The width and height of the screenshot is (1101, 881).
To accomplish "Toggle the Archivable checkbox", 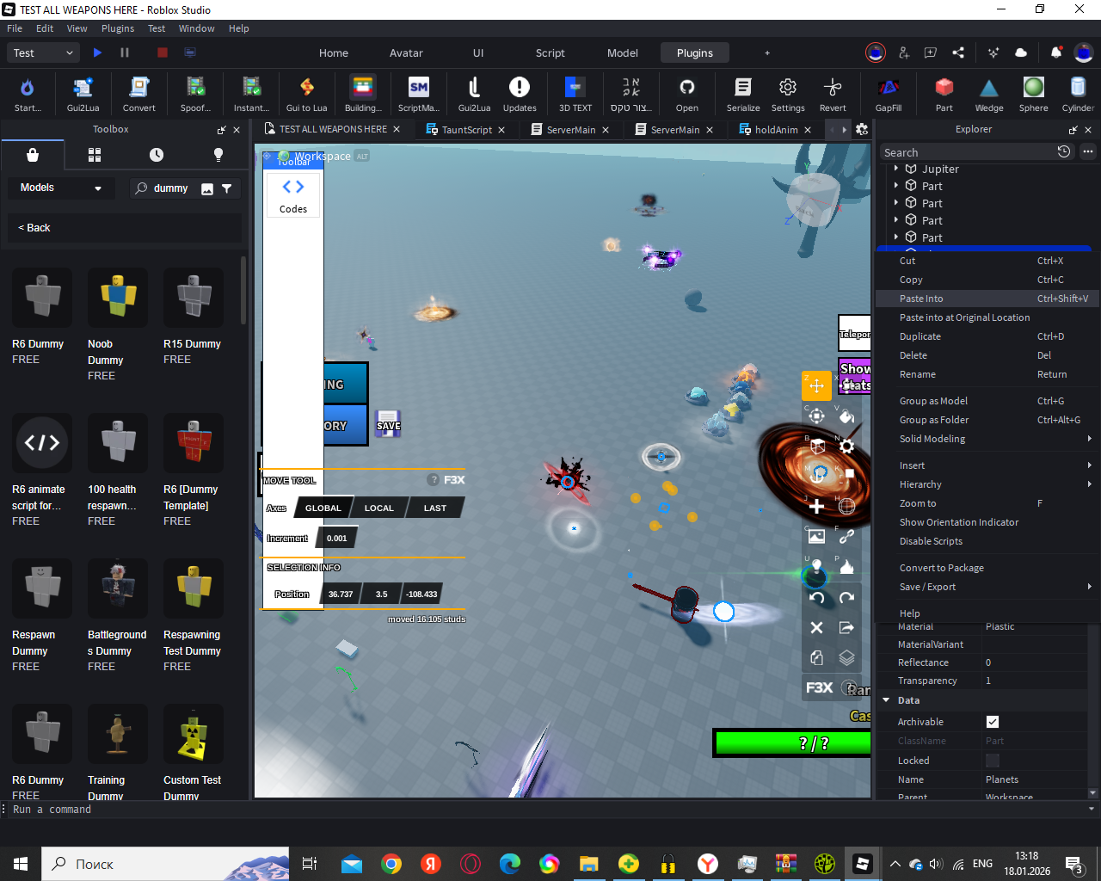I will click(993, 722).
